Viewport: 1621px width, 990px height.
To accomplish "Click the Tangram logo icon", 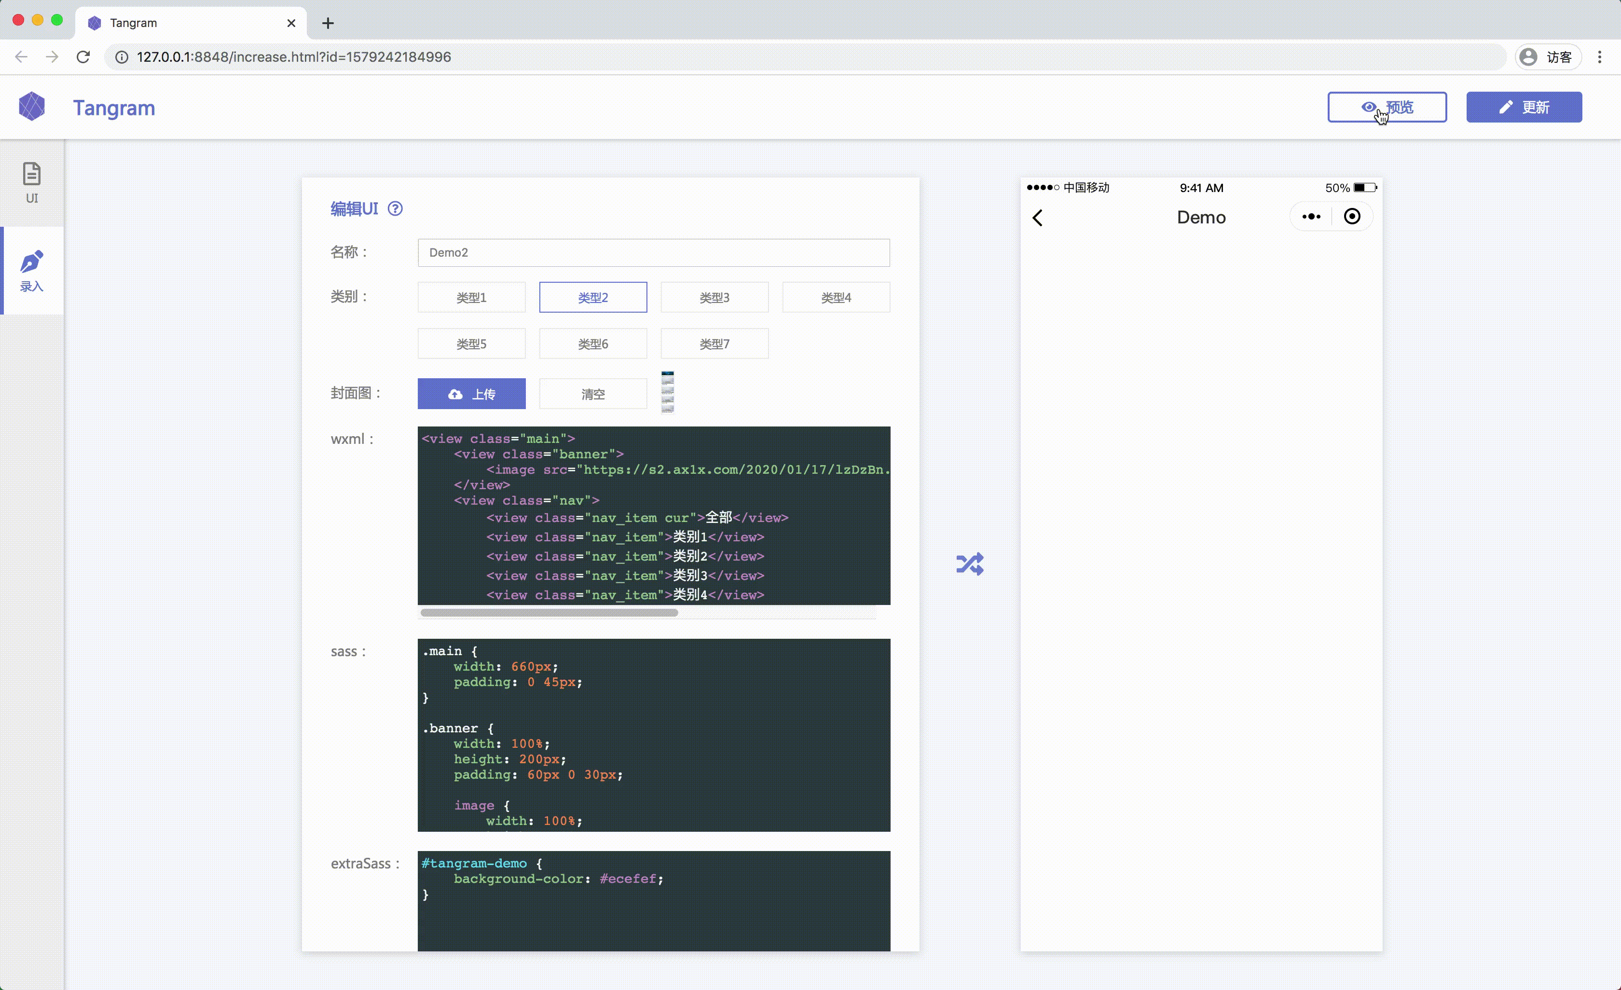I will click(x=31, y=107).
